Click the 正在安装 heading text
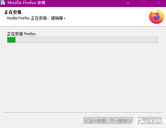This screenshot has height=128, width=166. point(13,12)
